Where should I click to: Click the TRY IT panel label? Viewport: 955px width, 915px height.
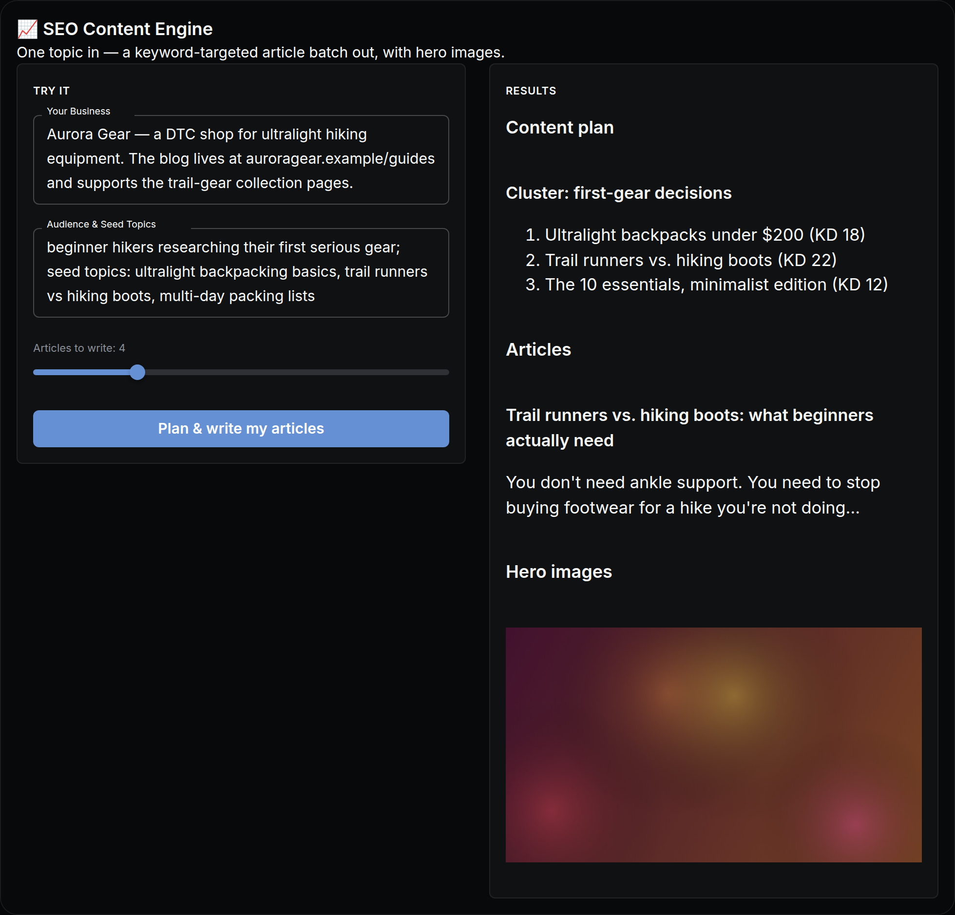point(51,91)
